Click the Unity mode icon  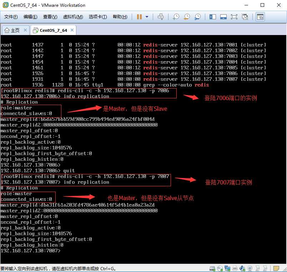click(245, 17)
